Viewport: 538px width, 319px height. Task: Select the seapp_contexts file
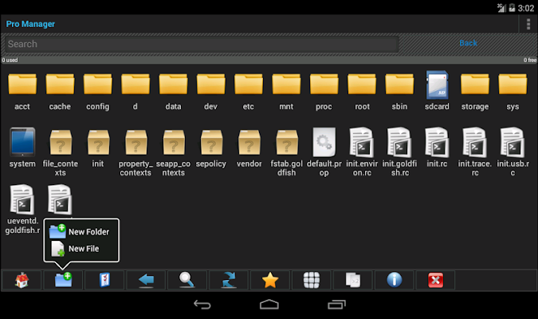(x=173, y=152)
